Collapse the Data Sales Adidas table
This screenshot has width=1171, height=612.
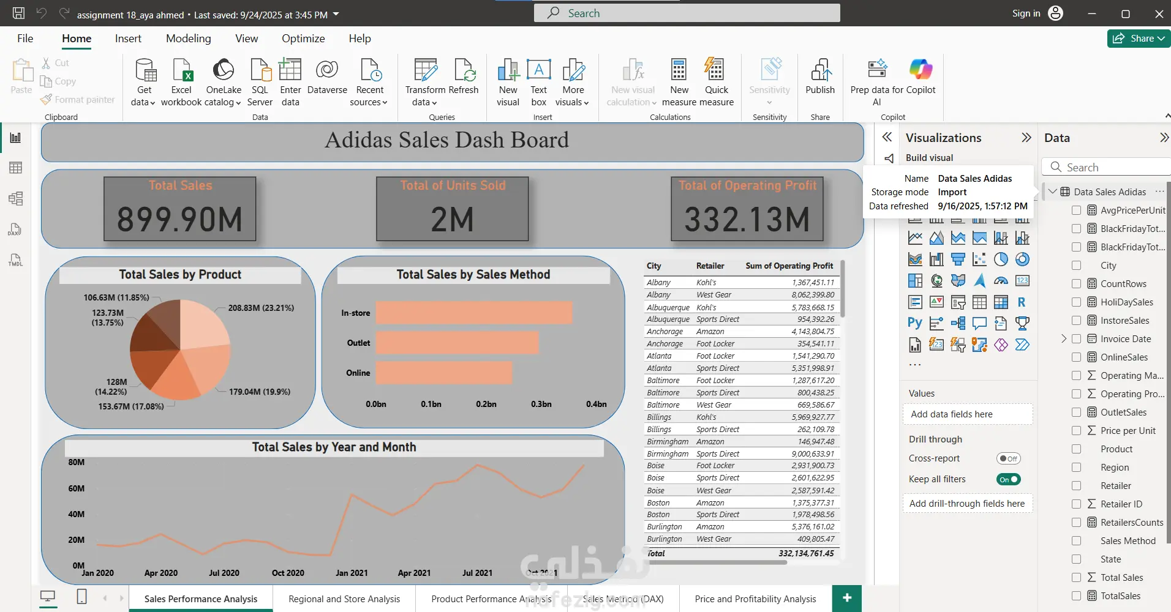(x=1052, y=192)
